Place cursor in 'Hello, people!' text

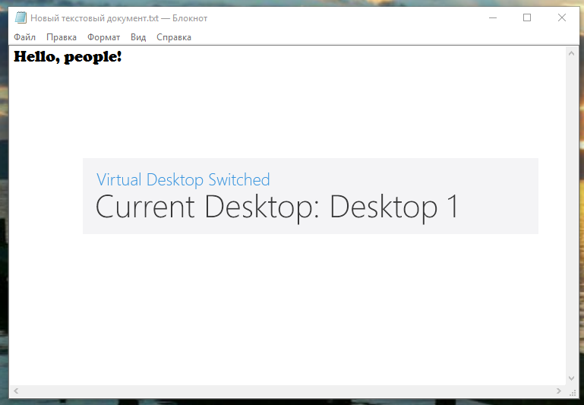point(68,57)
